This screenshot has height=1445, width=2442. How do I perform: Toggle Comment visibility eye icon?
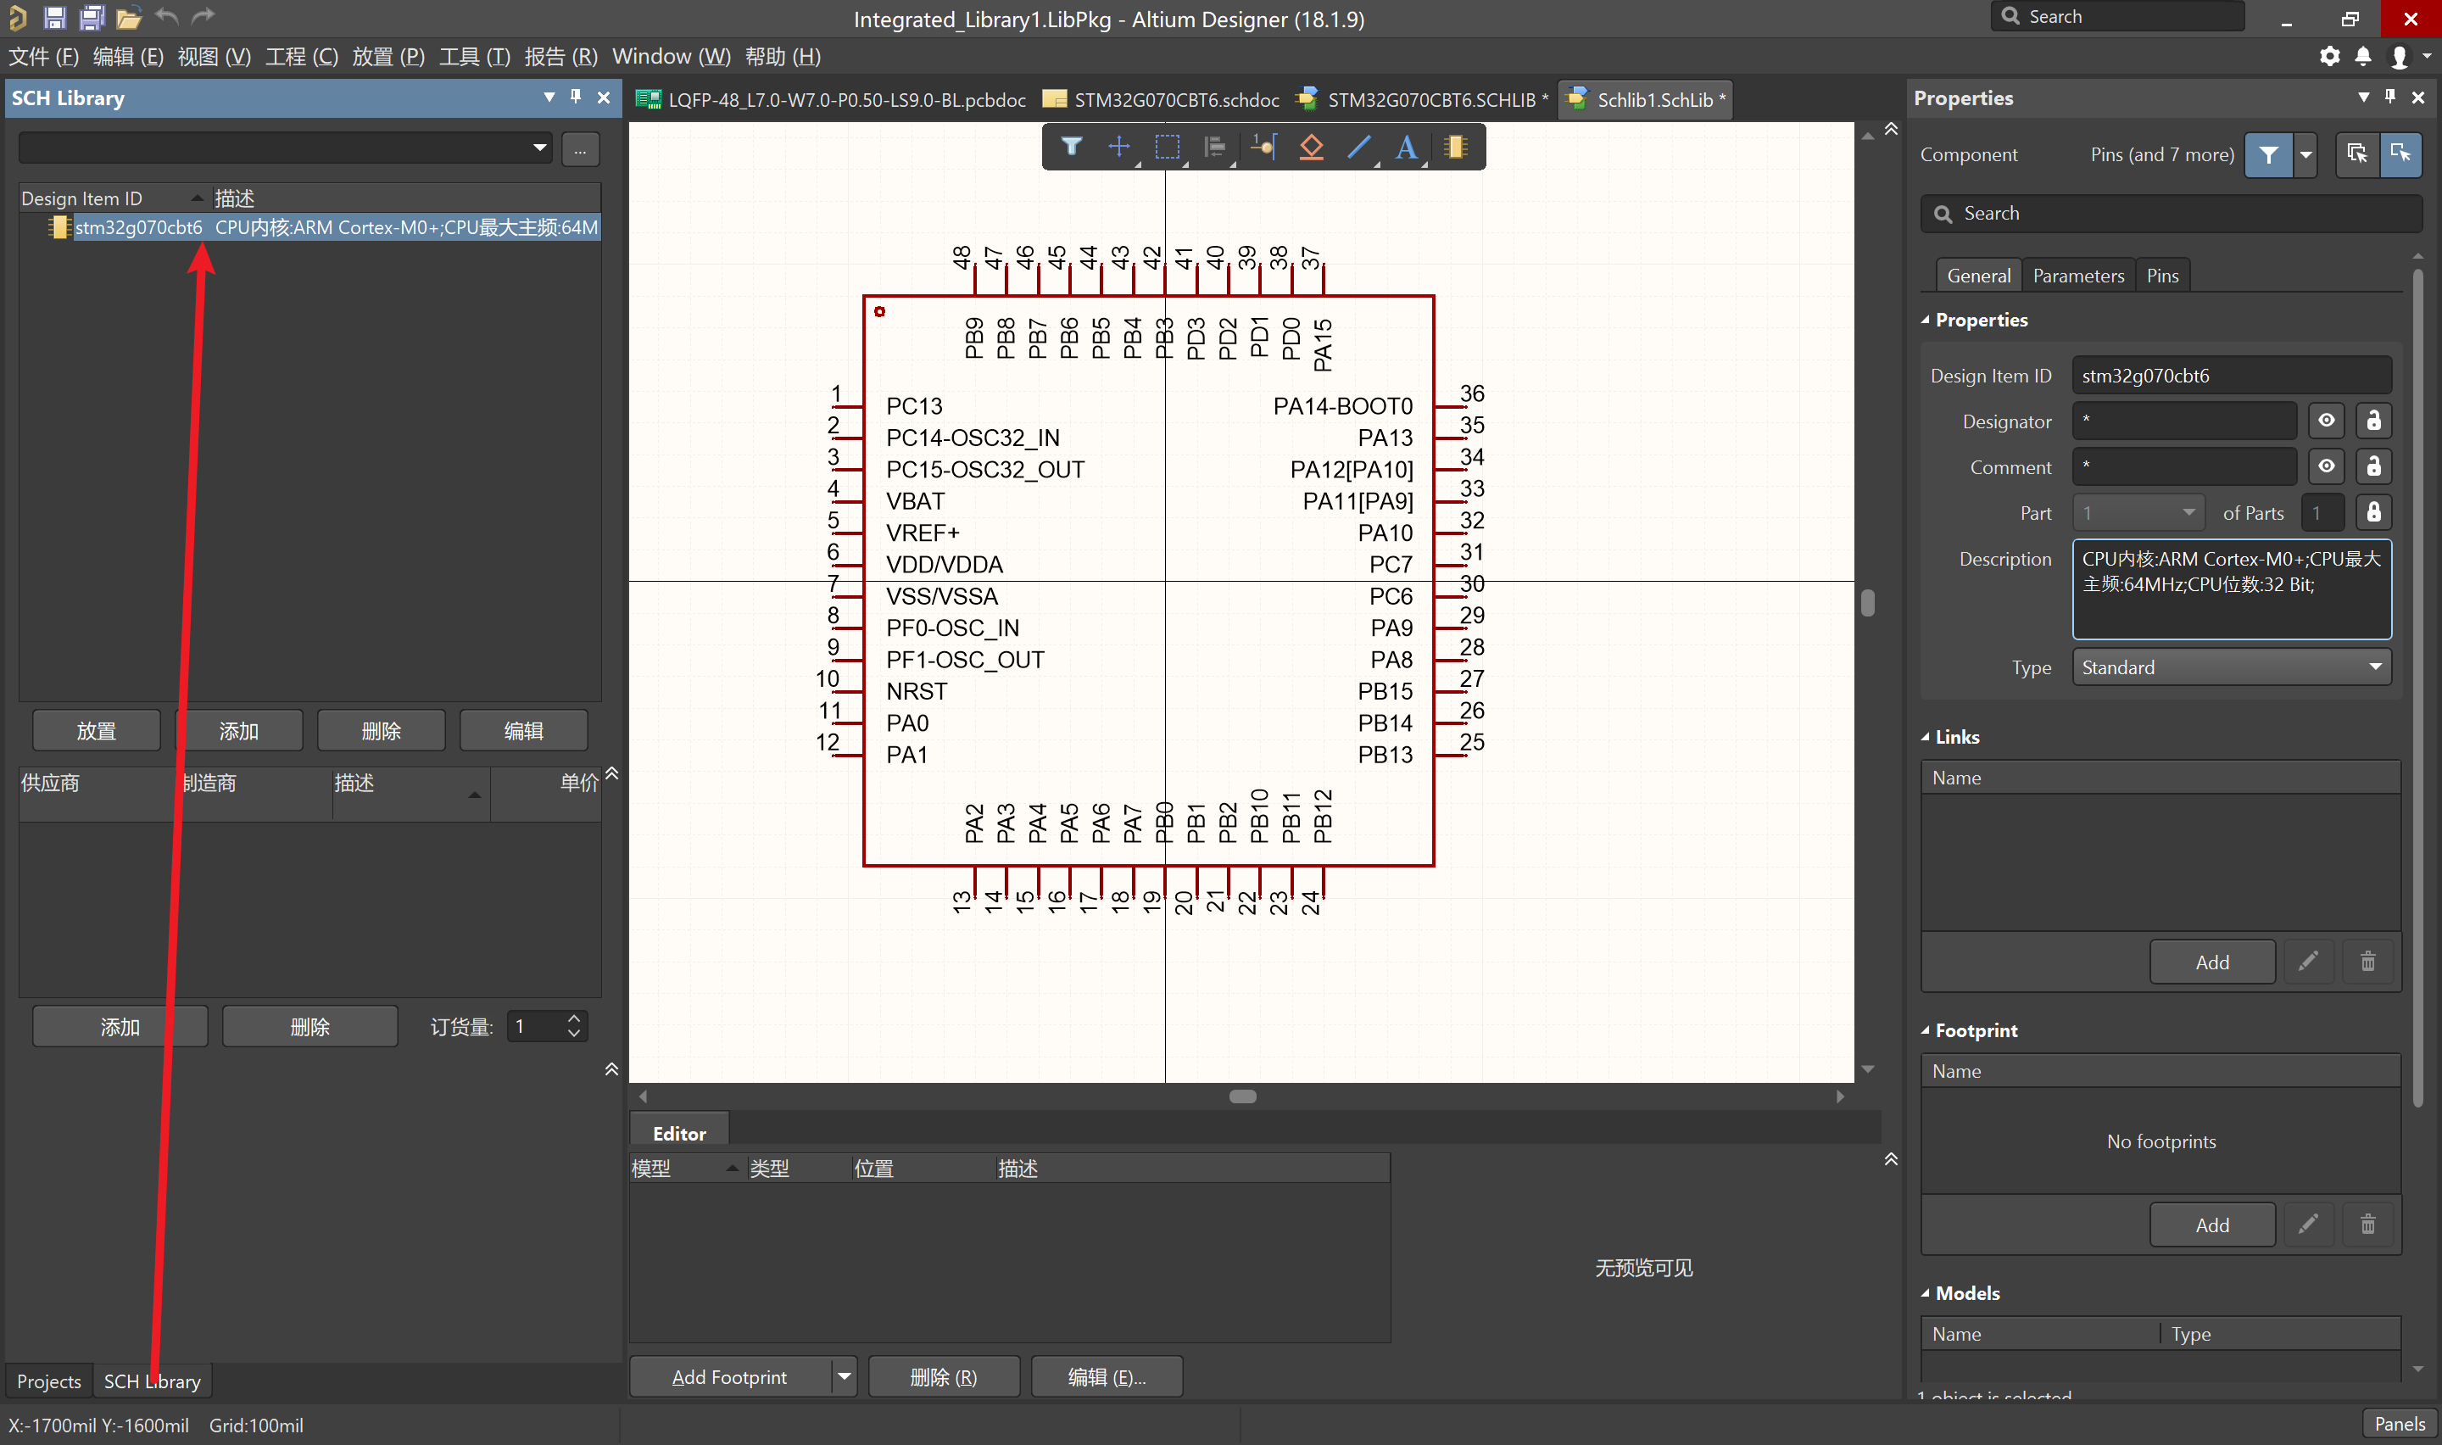(x=2326, y=466)
